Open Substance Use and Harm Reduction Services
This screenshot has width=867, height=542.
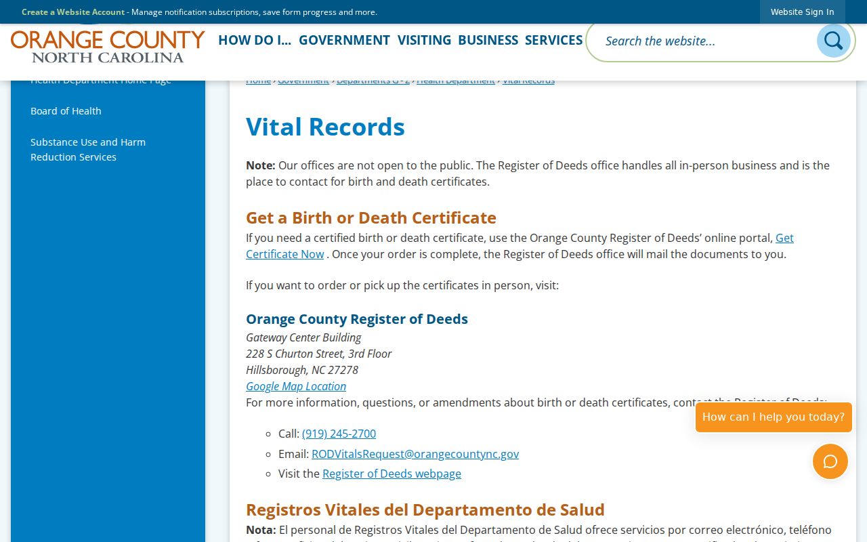coord(88,150)
